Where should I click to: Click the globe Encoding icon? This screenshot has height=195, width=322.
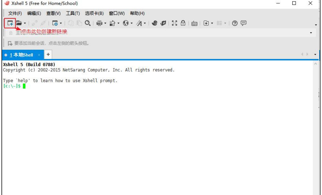(x=126, y=23)
